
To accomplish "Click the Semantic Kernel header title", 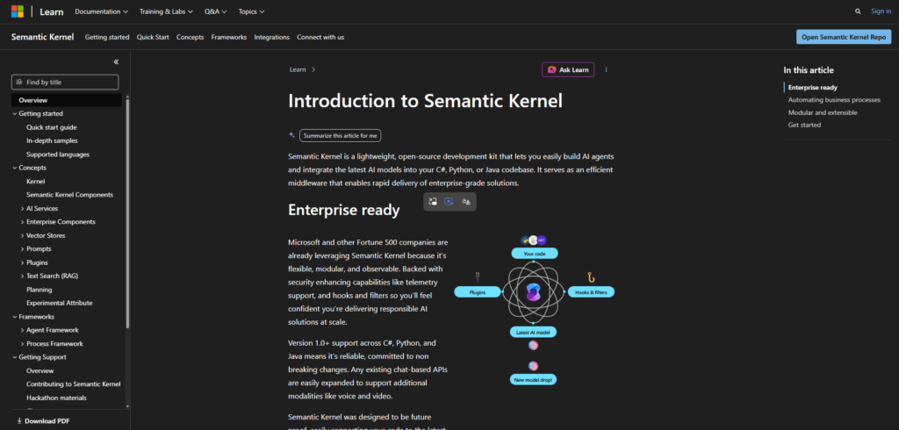I will (x=42, y=37).
